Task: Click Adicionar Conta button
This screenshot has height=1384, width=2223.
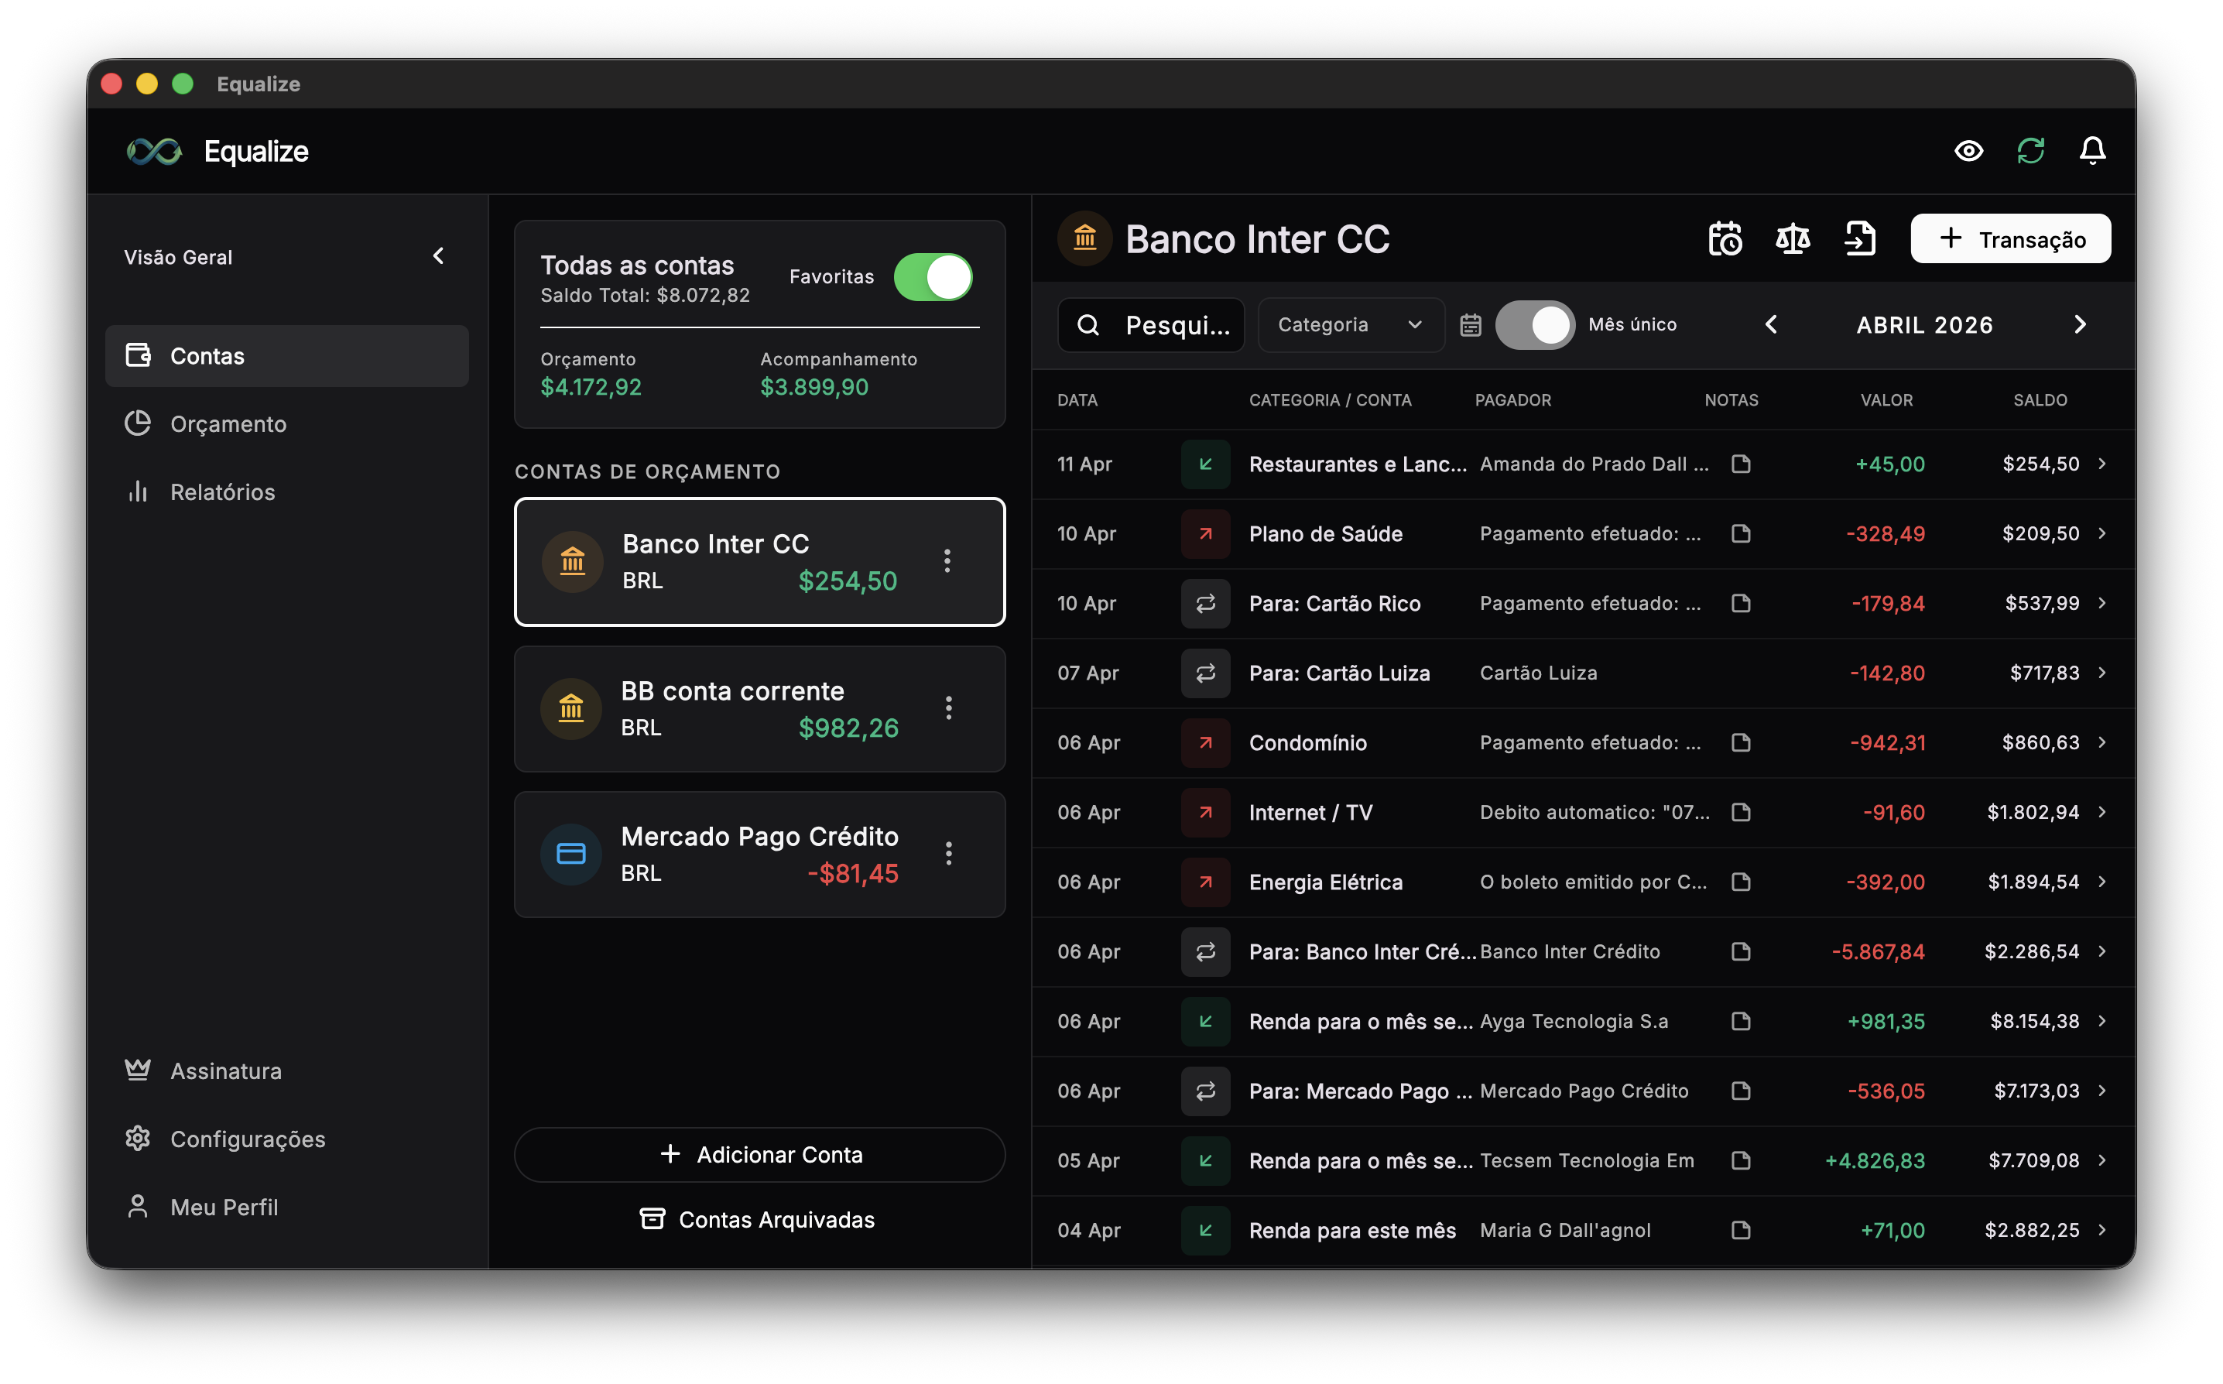Action: tap(759, 1154)
